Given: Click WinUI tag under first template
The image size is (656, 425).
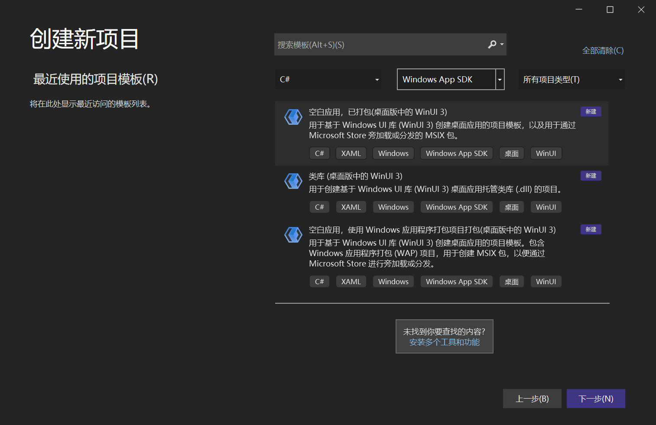Looking at the screenshot, I should tap(546, 153).
